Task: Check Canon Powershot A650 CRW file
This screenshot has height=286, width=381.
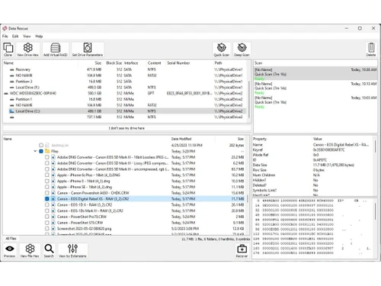Action: pyautogui.click(x=47, y=193)
